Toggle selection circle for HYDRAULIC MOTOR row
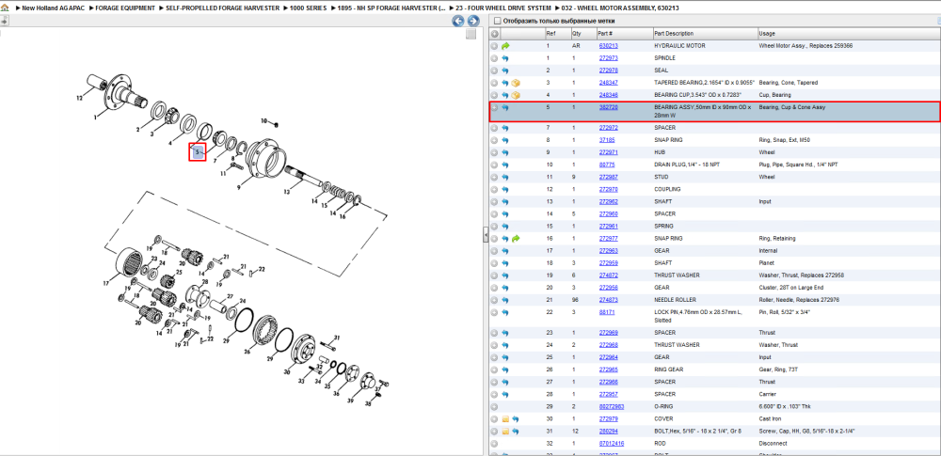The width and height of the screenshot is (941, 456). click(495, 45)
